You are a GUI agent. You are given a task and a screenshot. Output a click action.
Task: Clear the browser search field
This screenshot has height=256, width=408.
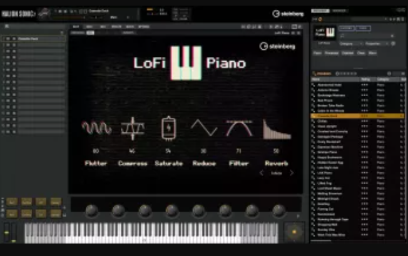tap(392, 36)
